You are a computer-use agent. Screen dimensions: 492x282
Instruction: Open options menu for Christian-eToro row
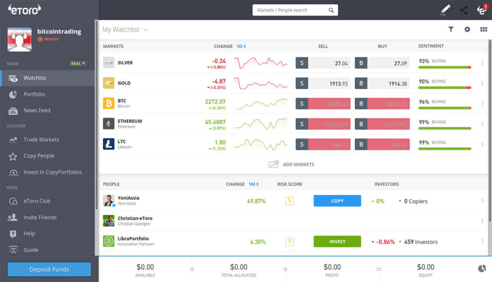click(482, 221)
